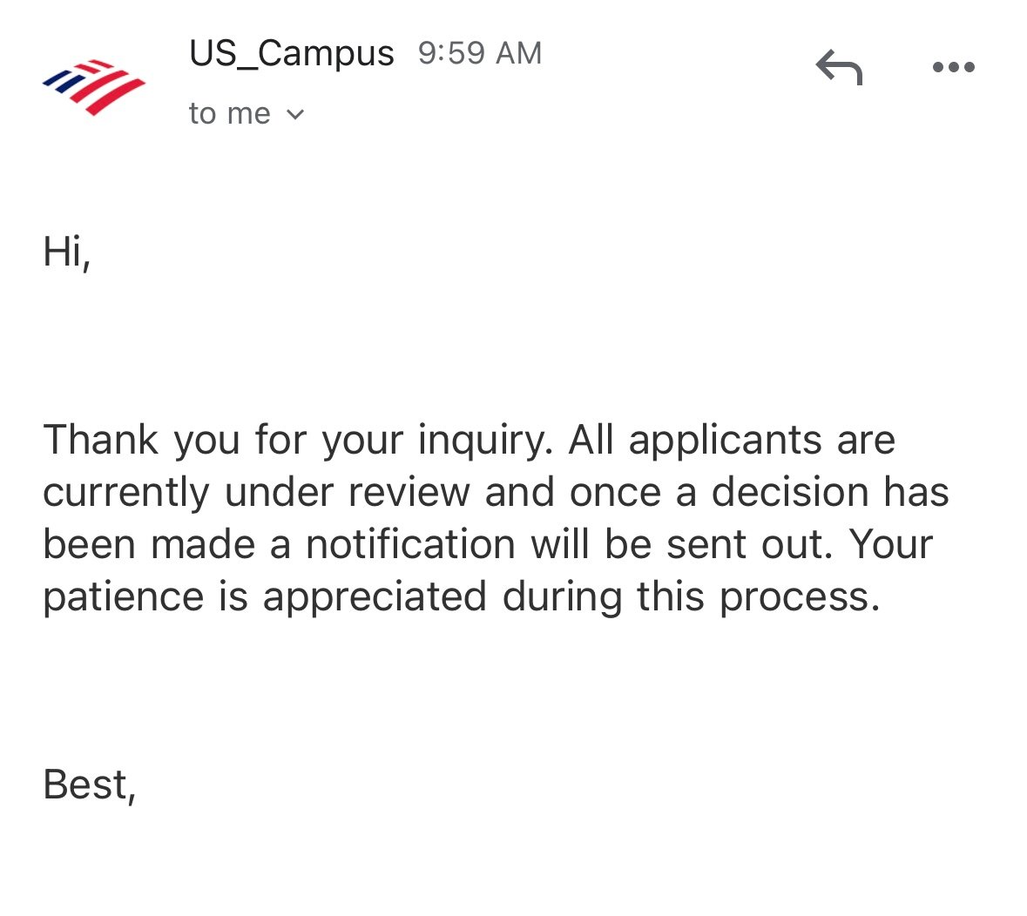Click the "Hi," greeting line
This screenshot has height=916, width=1027.
click(66, 252)
